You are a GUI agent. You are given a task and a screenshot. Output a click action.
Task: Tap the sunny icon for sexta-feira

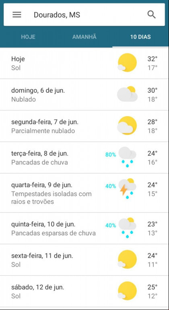pyautogui.click(x=127, y=259)
